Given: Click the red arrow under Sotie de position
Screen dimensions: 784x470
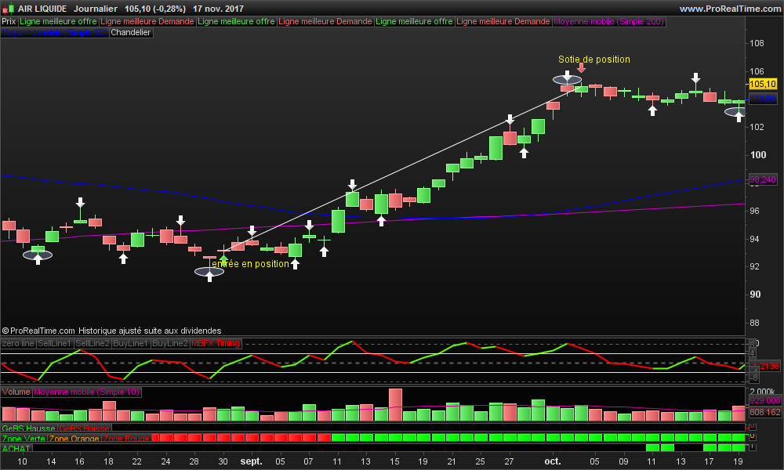Looking at the screenshot, I should [581, 68].
